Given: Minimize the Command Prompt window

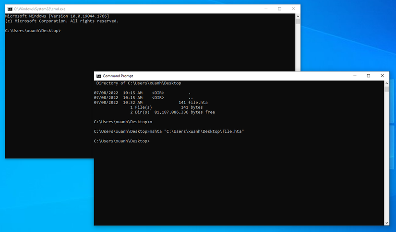Looking at the screenshot, I should [x=355, y=76].
